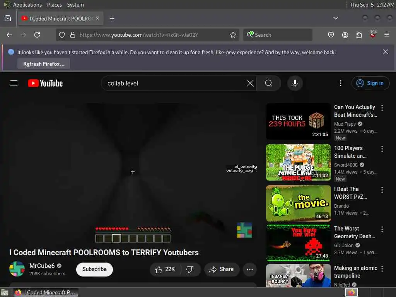Image resolution: width=396 pixels, height=297 pixels.
Task: Expand the list all tabs chevron
Action: click(336, 18)
